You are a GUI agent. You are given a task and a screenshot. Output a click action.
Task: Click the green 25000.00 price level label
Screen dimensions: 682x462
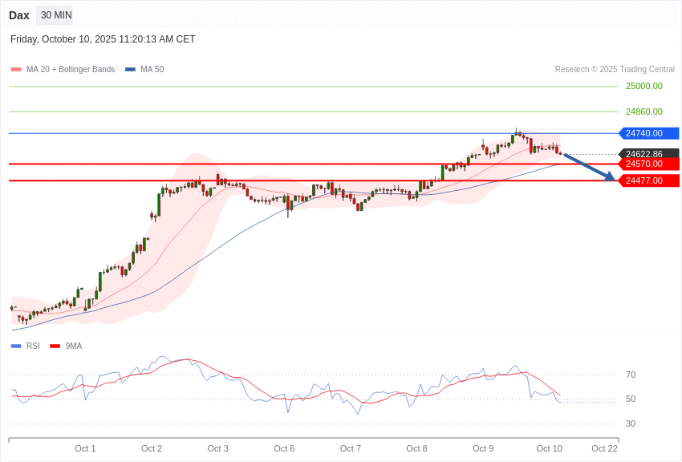(x=644, y=86)
